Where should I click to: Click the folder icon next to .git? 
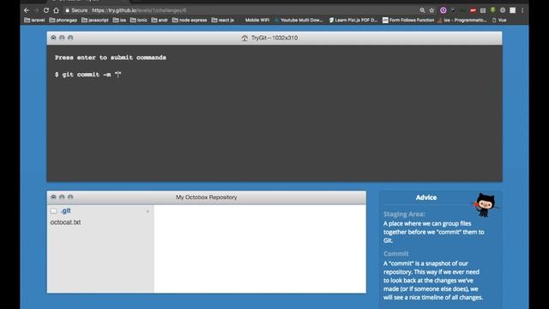point(53,211)
